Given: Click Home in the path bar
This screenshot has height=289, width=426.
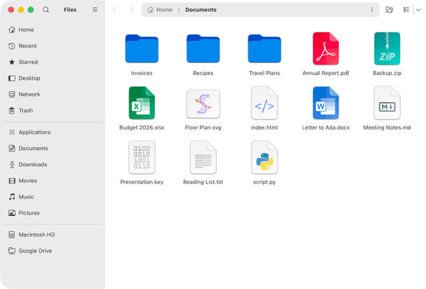Looking at the screenshot, I should pos(160,10).
